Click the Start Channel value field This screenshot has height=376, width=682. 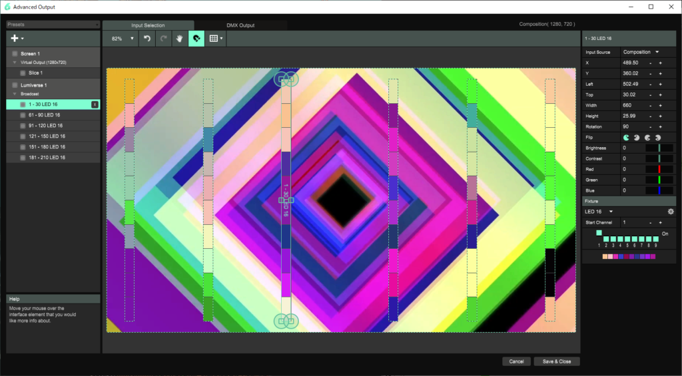point(634,222)
